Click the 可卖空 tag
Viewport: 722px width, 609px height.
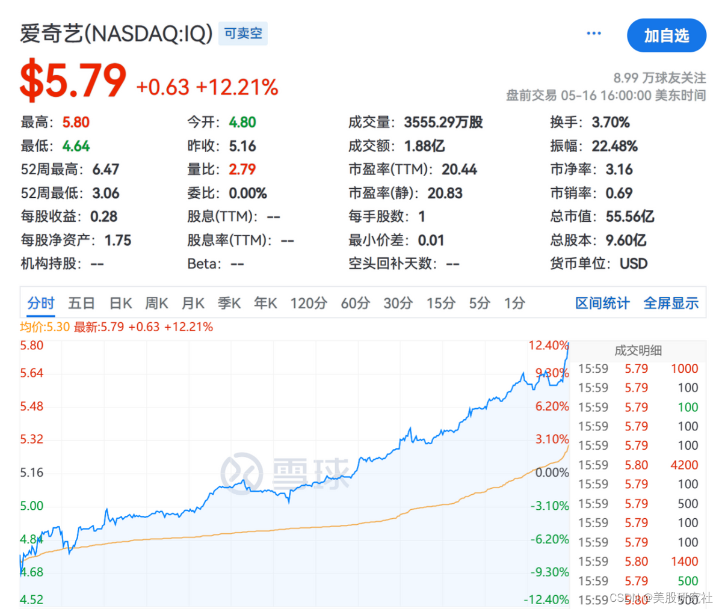pyautogui.click(x=243, y=34)
